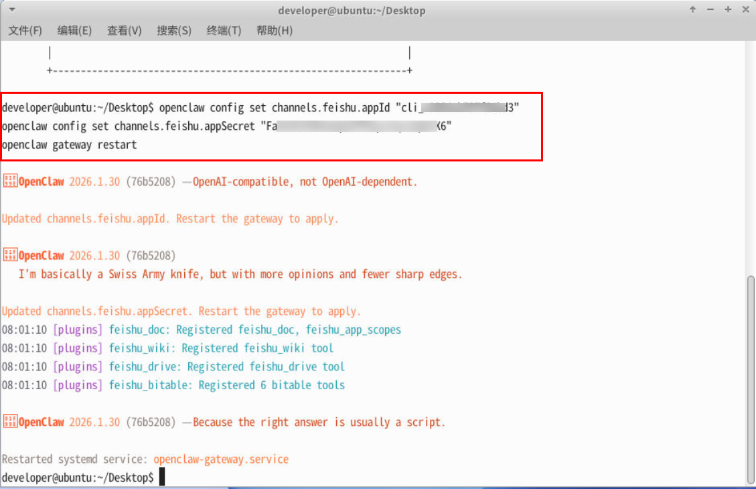Click 'Because the right answer is usually a script' text
The image size is (756, 489).
[x=319, y=422]
